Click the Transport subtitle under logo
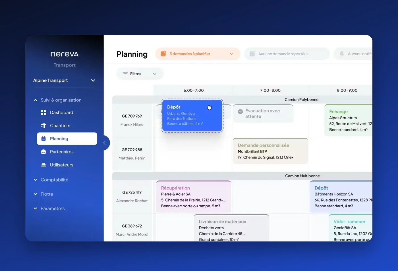 pos(65,65)
